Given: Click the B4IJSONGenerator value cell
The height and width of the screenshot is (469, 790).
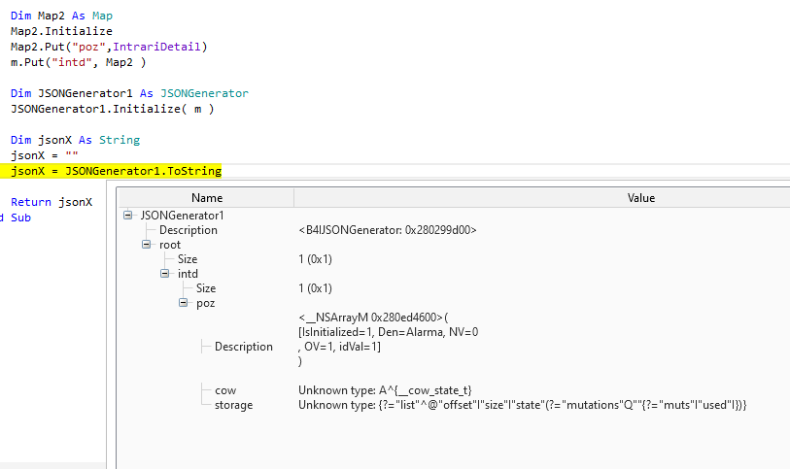Looking at the screenshot, I should point(388,230).
